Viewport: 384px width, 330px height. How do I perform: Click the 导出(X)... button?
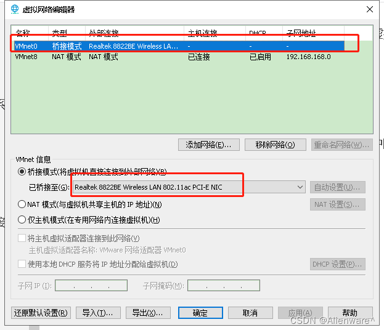(148, 313)
